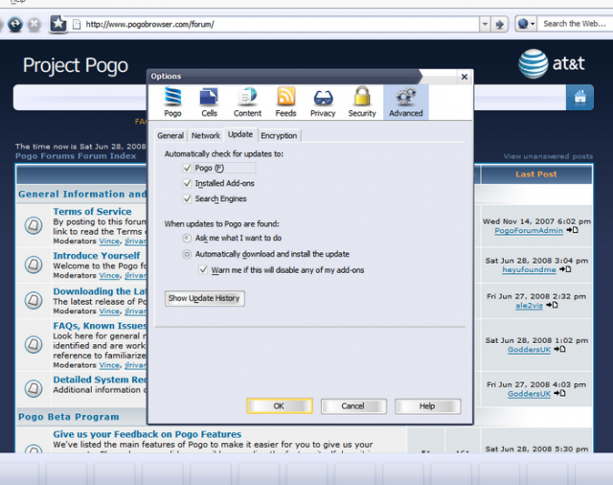Image resolution: width=613 pixels, height=485 pixels.
Task: Switch to the Network tab
Action: (x=206, y=136)
